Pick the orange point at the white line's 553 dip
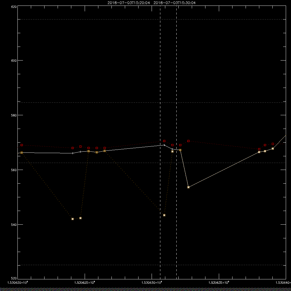Screen dimensions: 291x291 pyautogui.click(x=188, y=187)
